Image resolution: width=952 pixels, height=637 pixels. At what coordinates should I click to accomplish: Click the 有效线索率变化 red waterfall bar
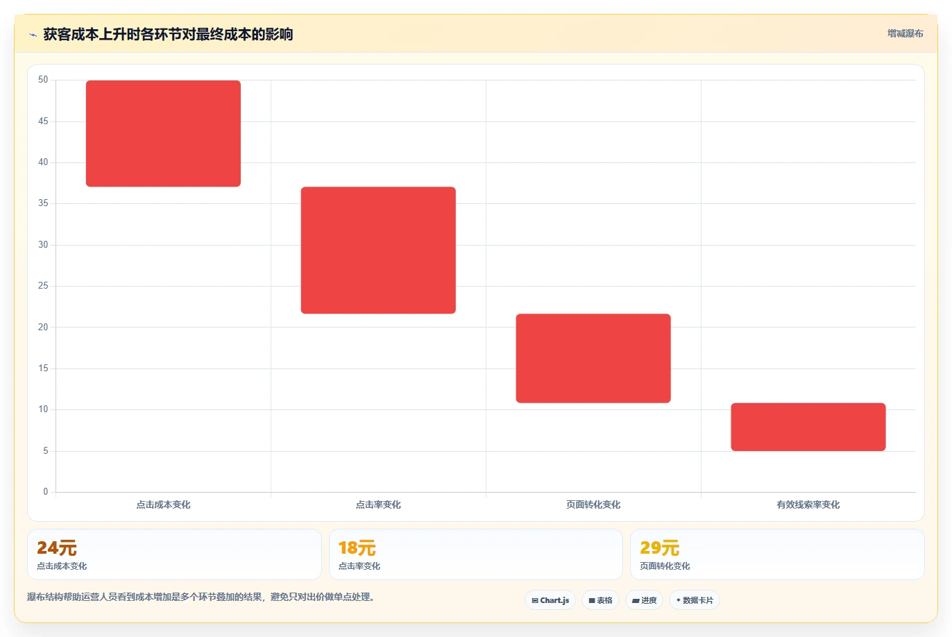pos(808,427)
